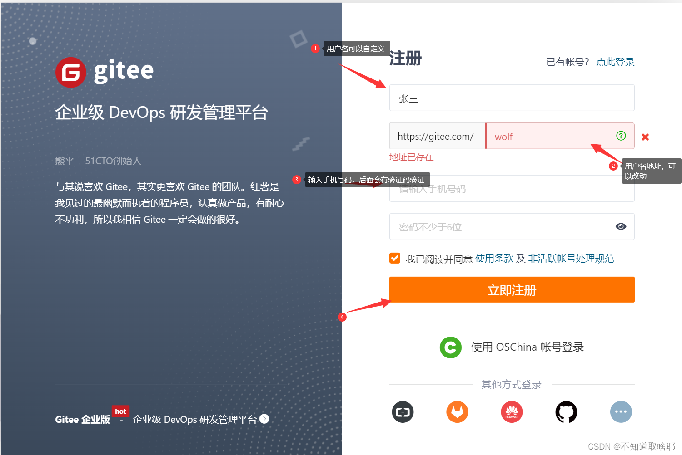Open the Gitee 企业版 link
The width and height of the screenshot is (682, 455).
83,420
